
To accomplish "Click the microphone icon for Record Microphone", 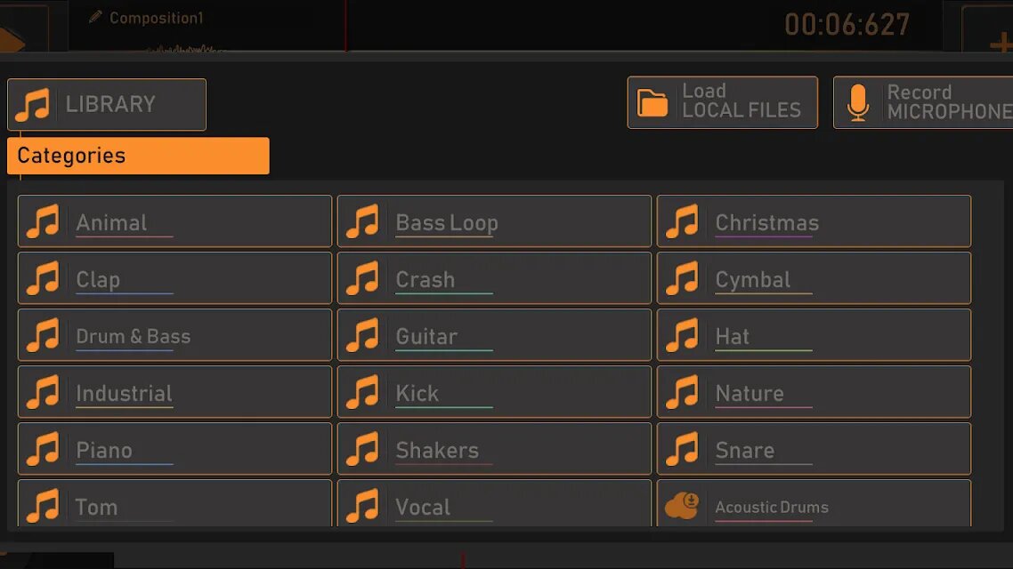I will (x=858, y=102).
